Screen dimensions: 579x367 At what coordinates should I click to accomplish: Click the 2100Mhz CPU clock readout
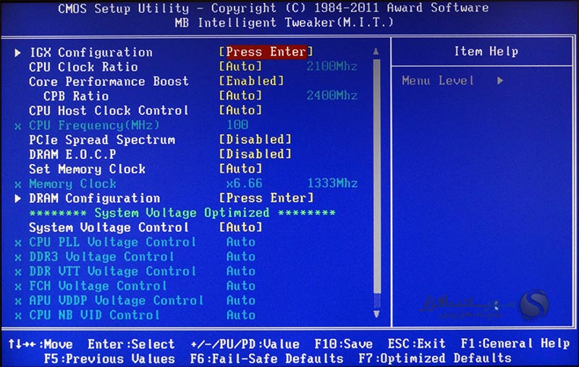coord(332,66)
